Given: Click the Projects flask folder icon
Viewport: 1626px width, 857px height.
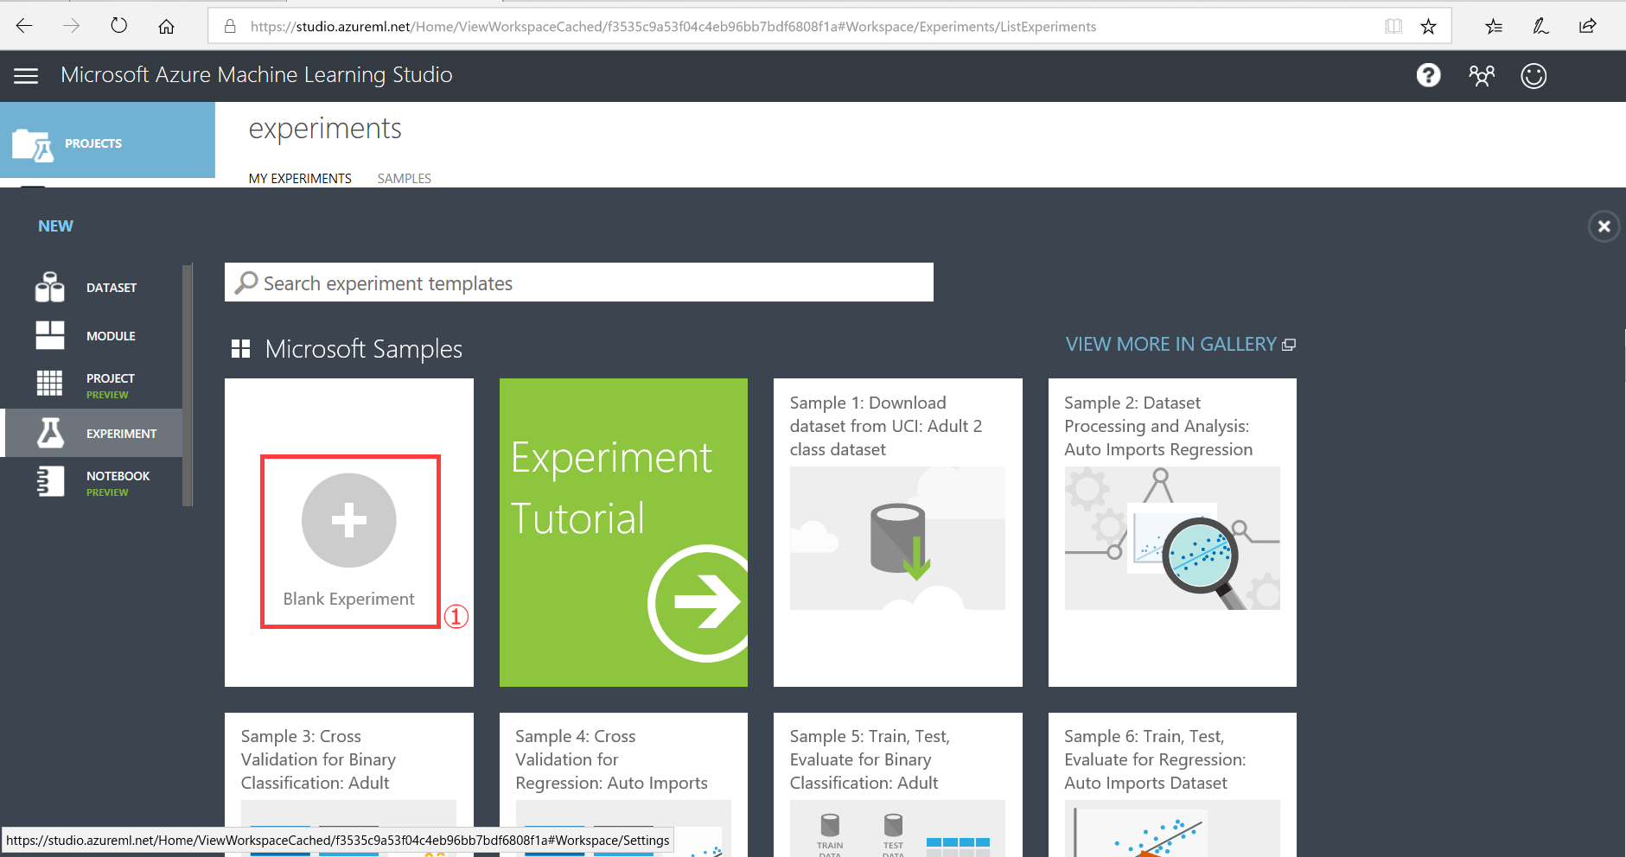Looking at the screenshot, I should pos(33,145).
